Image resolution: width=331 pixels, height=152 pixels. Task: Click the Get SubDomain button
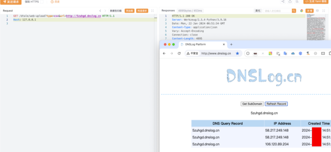click(x=252, y=104)
